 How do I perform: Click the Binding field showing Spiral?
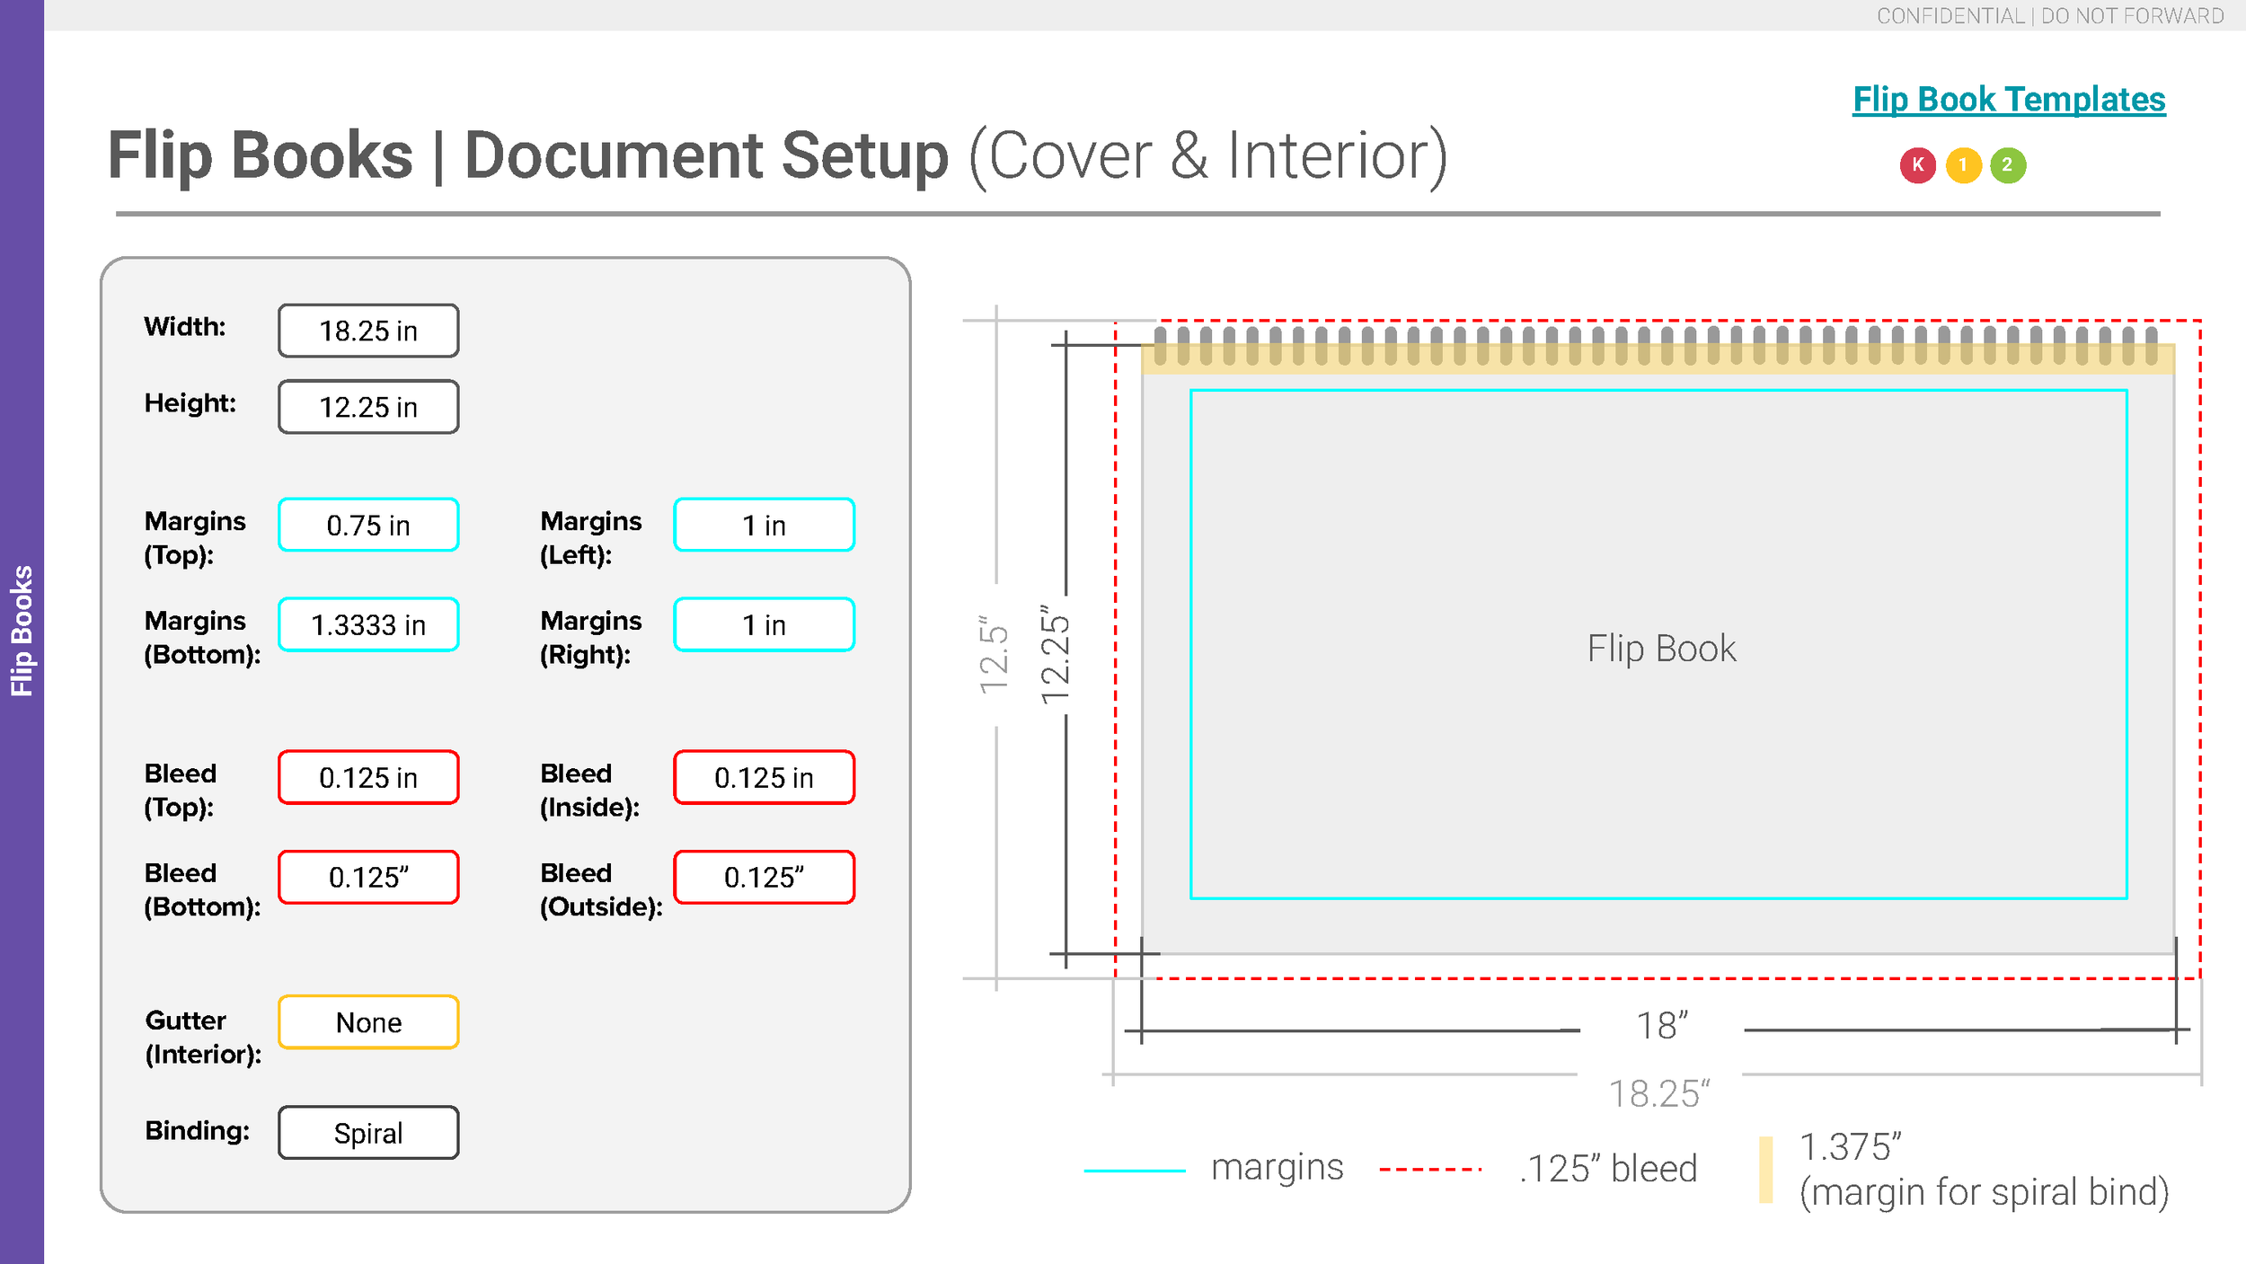pyautogui.click(x=368, y=1133)
